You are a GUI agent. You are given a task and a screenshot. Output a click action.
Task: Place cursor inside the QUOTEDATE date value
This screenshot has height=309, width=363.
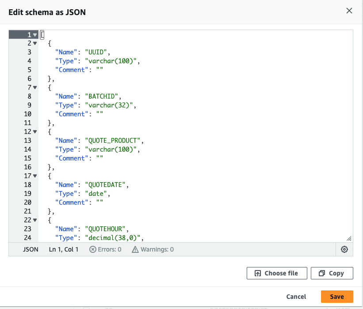[x=95, y=194]
